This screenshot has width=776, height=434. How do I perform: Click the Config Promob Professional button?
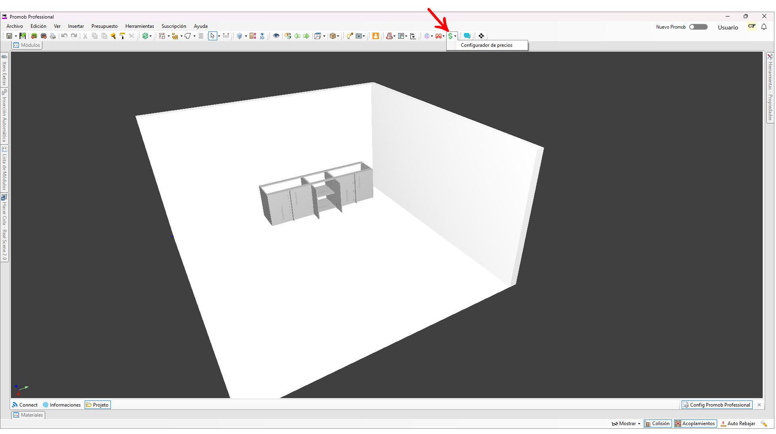pyautogui.click(x=717, y=405)
